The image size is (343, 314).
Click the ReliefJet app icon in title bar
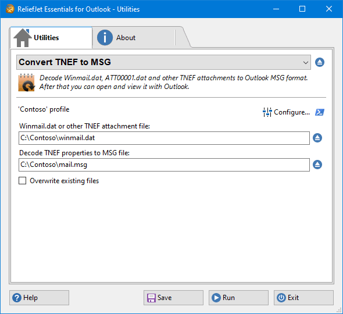click(x=10, y=9)
